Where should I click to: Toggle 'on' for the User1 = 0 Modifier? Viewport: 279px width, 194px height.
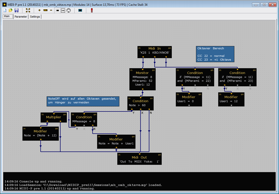pos(200,94)
